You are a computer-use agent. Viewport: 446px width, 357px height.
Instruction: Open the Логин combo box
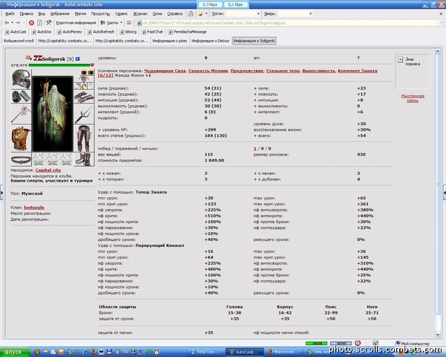(243, 13)
